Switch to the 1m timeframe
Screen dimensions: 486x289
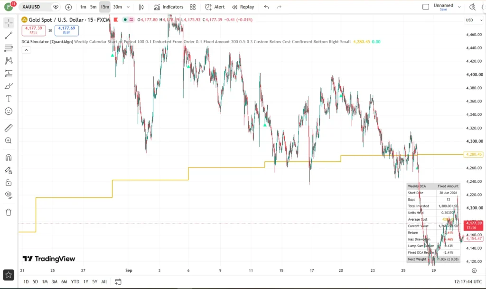pos(83,7)
